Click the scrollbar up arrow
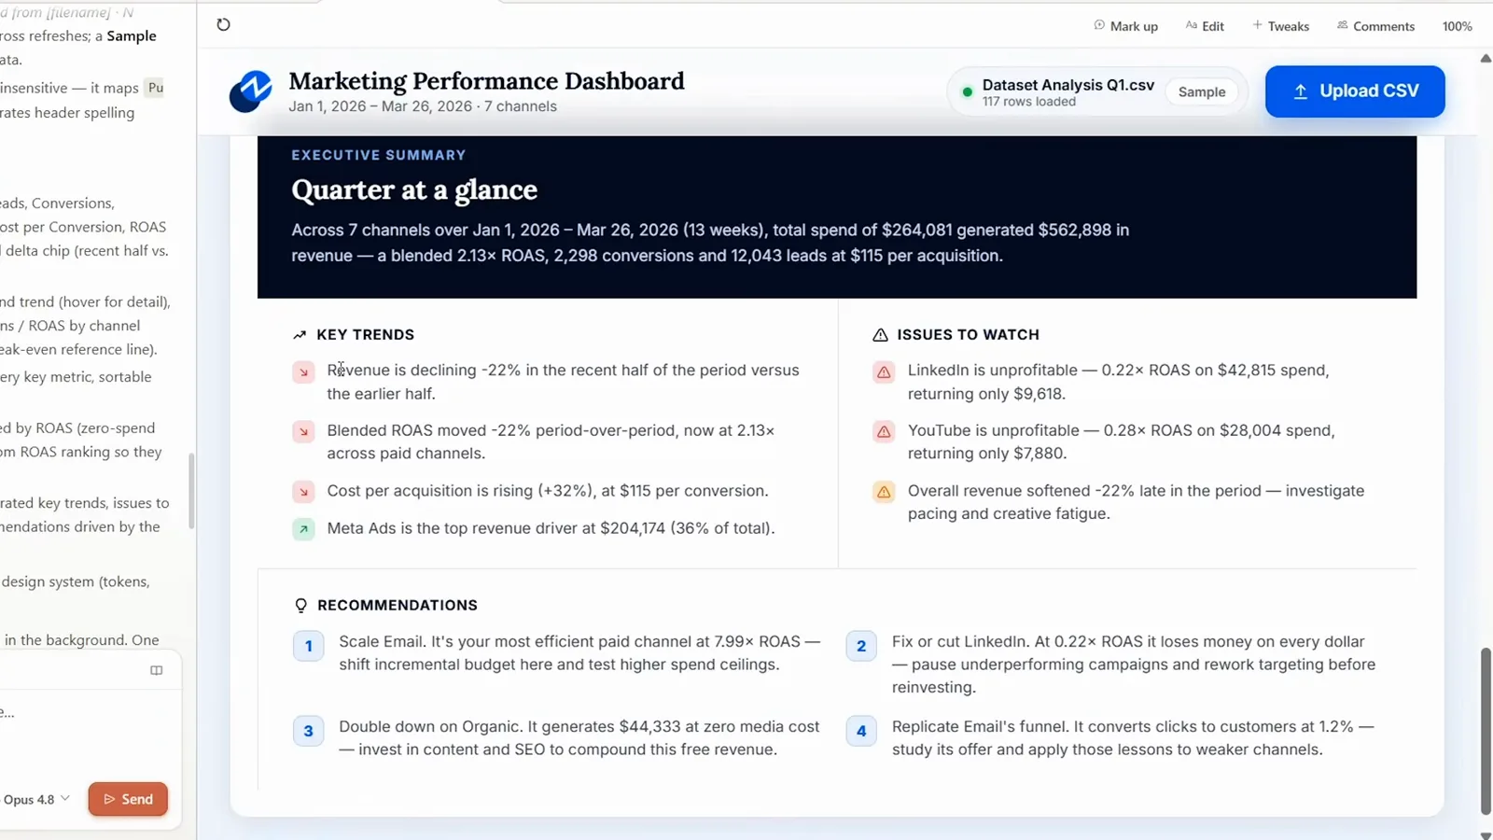This screenshot has width=1493, height=840. tap(1486, 58)
